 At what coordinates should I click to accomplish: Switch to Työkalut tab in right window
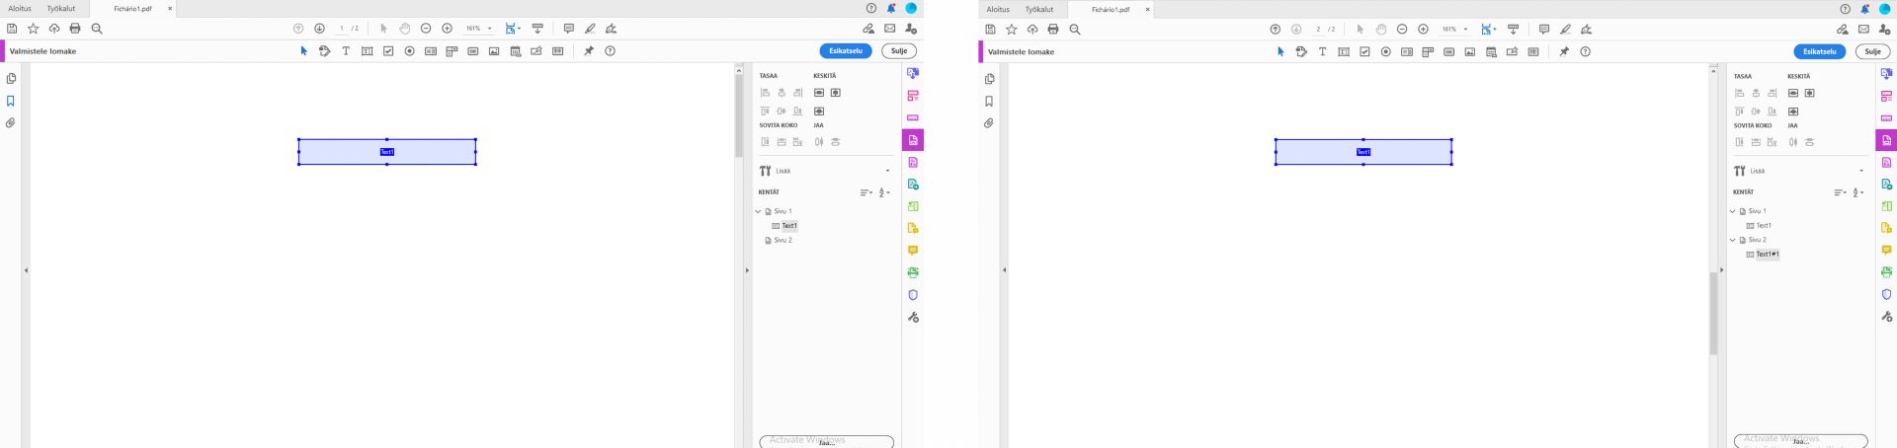click(x=1039, y=9)
